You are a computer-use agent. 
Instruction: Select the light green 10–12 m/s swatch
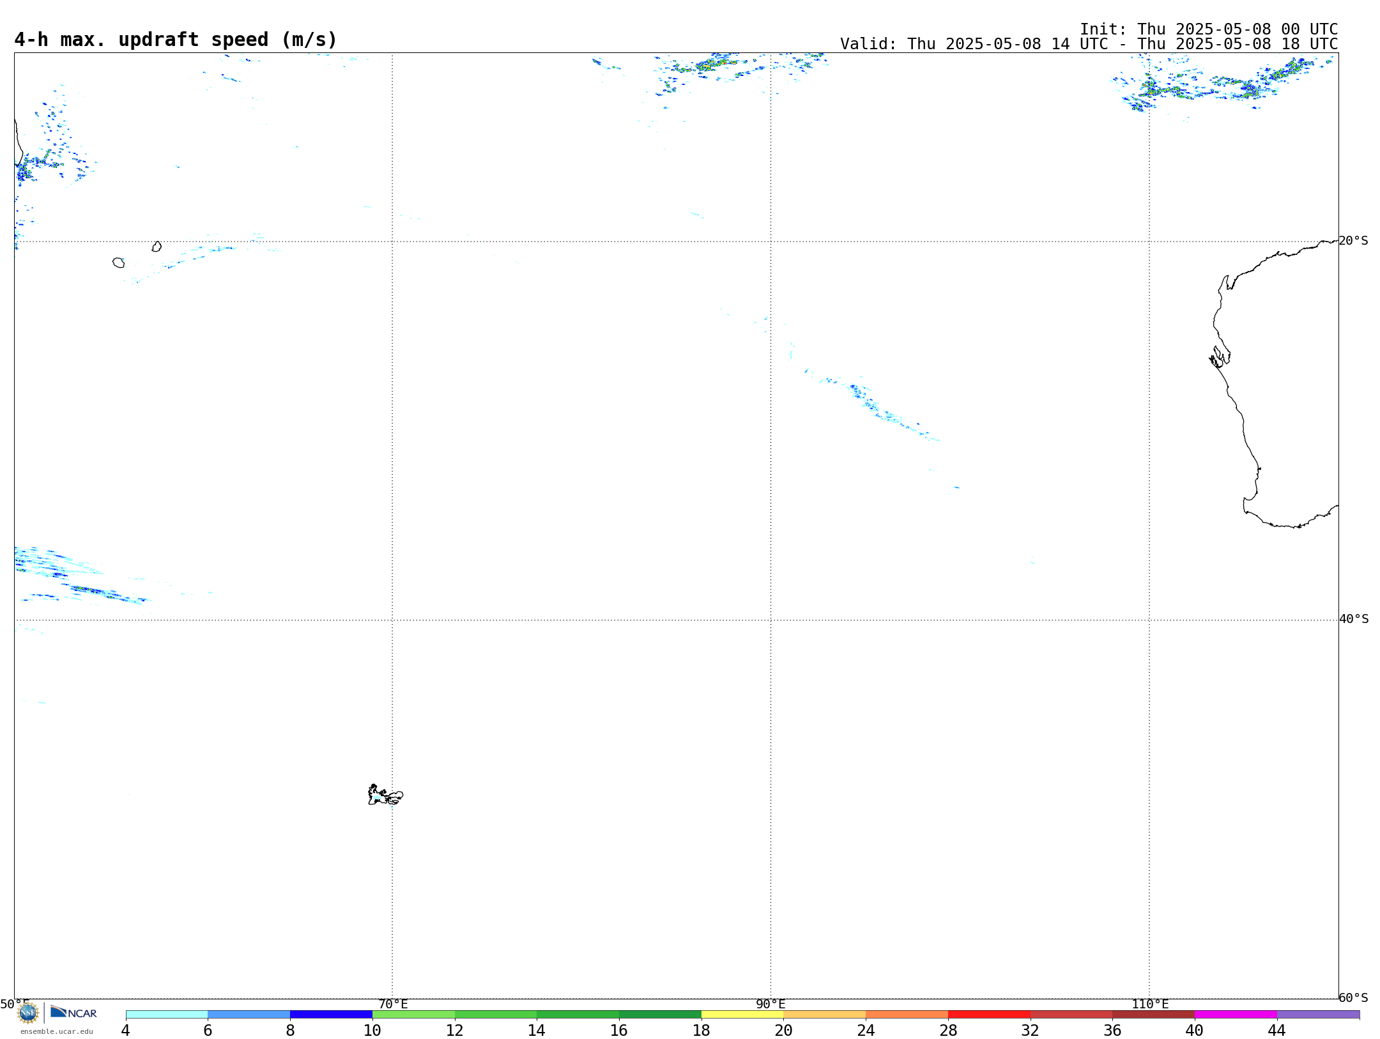[413, 1014]
